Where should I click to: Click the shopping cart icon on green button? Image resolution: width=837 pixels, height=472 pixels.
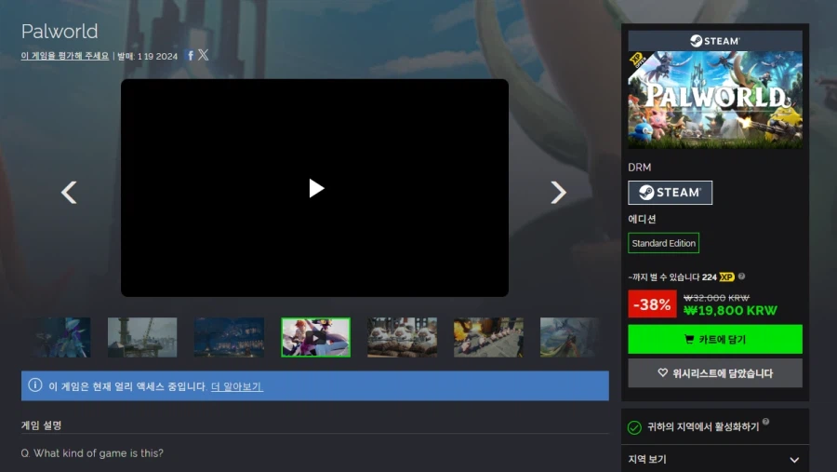pyautogui.click(x=689, y=339)
